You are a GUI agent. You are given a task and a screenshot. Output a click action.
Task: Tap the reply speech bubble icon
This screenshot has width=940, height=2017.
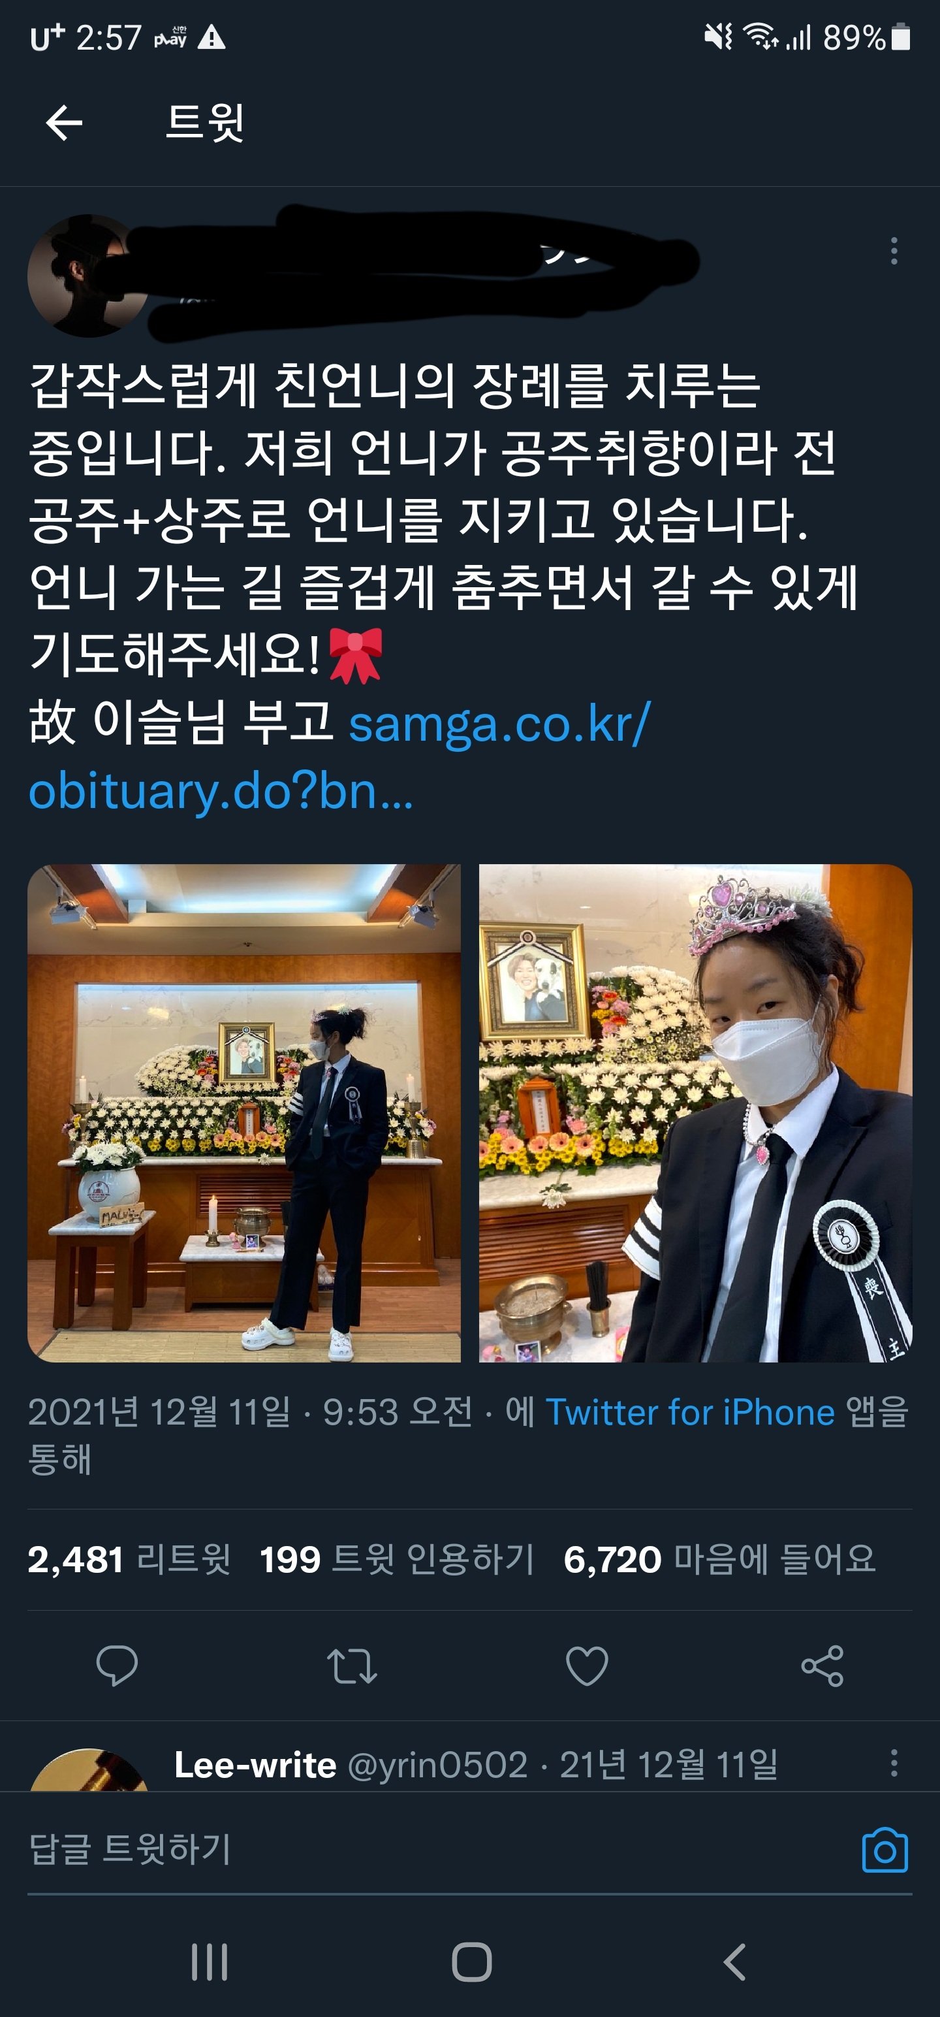pos(117,1666)
